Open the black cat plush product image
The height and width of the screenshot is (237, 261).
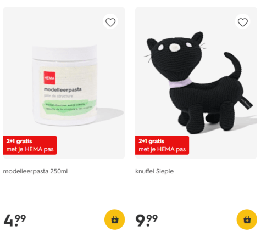point(196,83)
